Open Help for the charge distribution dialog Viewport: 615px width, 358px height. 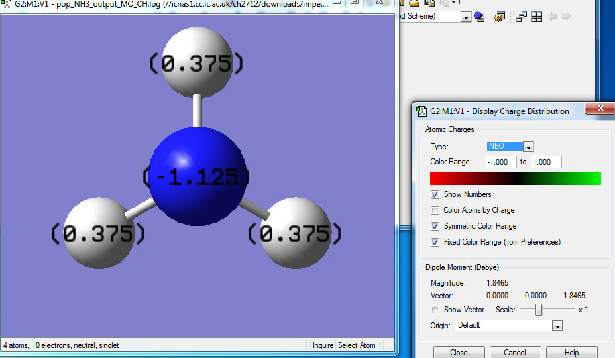tap(571, 353)
